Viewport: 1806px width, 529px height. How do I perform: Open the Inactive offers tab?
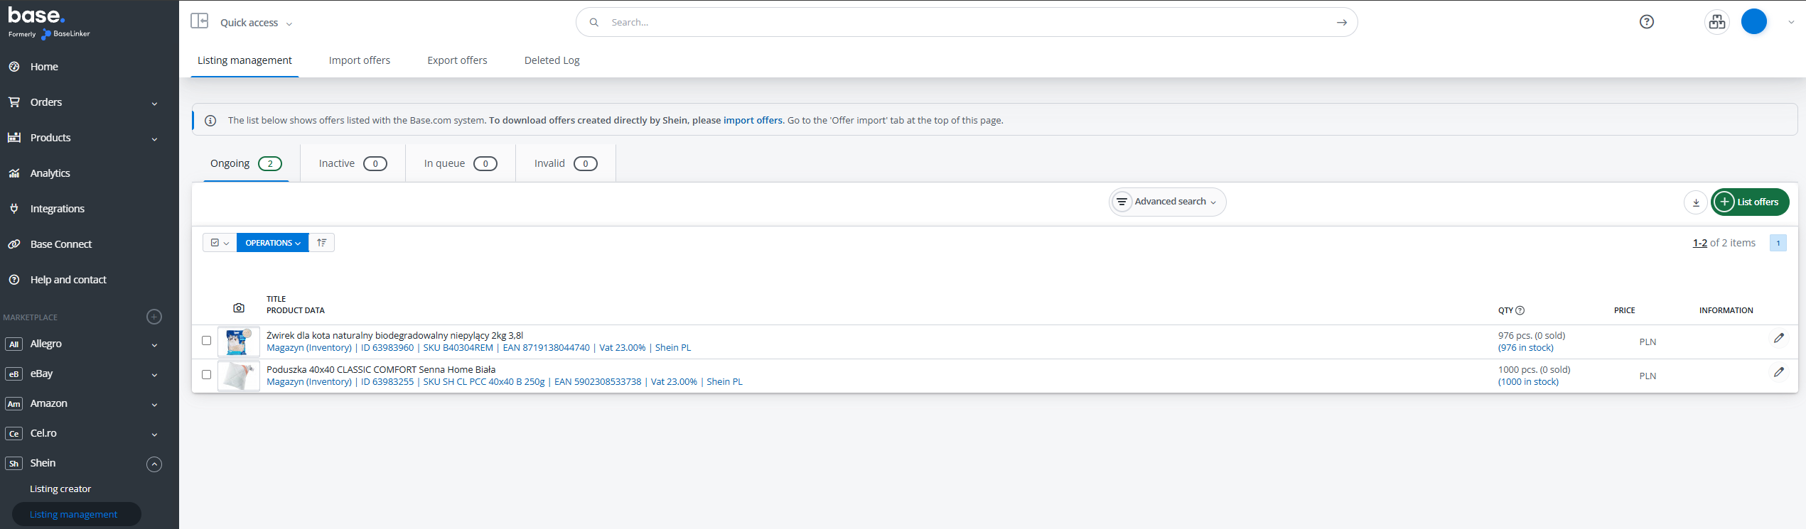[353, 164]
